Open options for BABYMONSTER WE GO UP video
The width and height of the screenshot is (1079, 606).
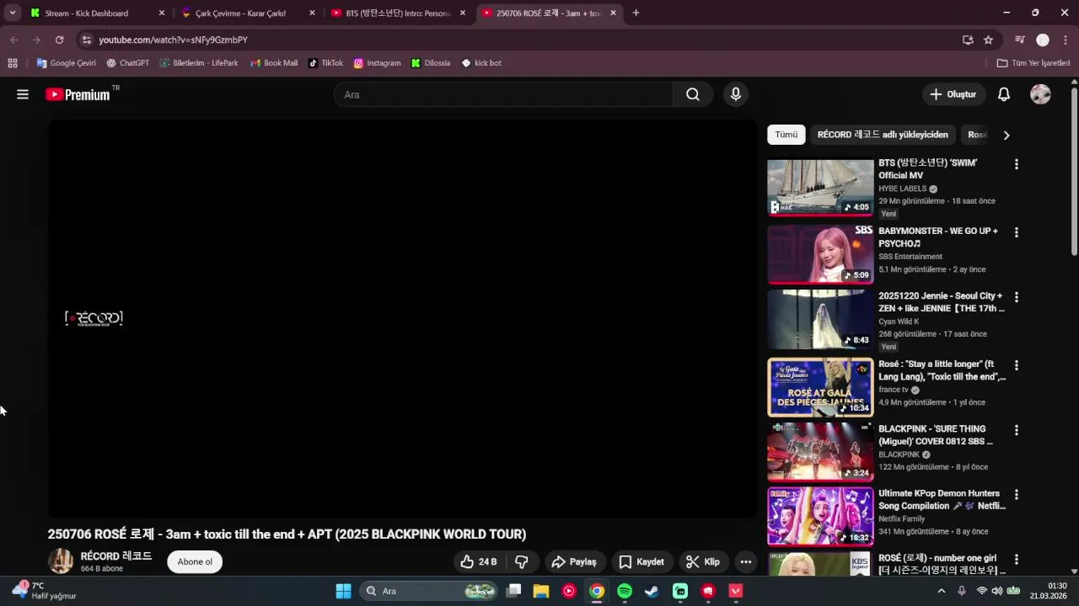(1016, 232)
